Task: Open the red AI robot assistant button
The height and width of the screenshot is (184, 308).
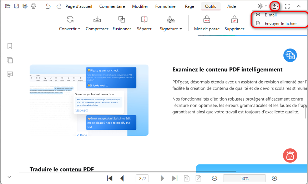Action: [x=290, y=155]
